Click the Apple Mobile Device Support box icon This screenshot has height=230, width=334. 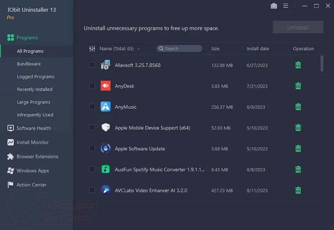[x=105, y=127]
